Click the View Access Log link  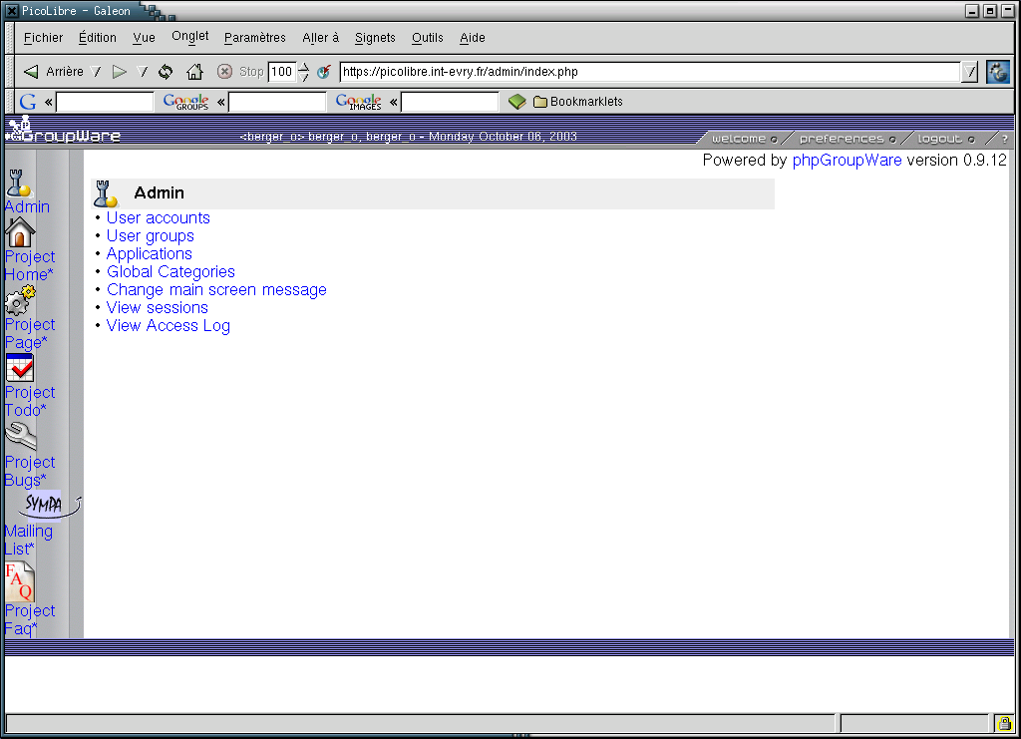(x=168, y=326)
